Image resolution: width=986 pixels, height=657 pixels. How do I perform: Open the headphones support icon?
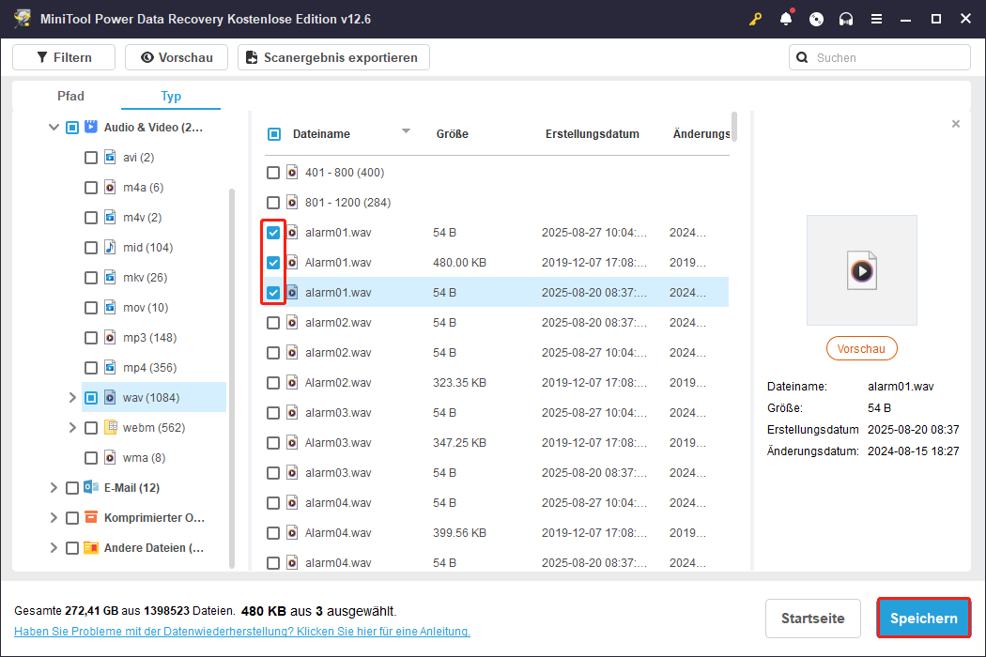click(x=846, y=19)
